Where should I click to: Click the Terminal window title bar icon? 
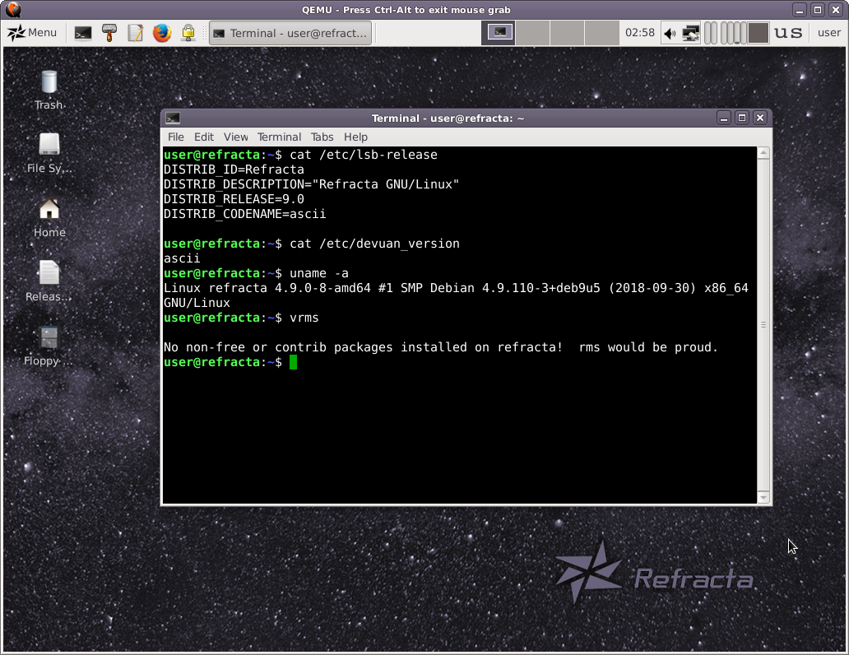pos(173,118)
